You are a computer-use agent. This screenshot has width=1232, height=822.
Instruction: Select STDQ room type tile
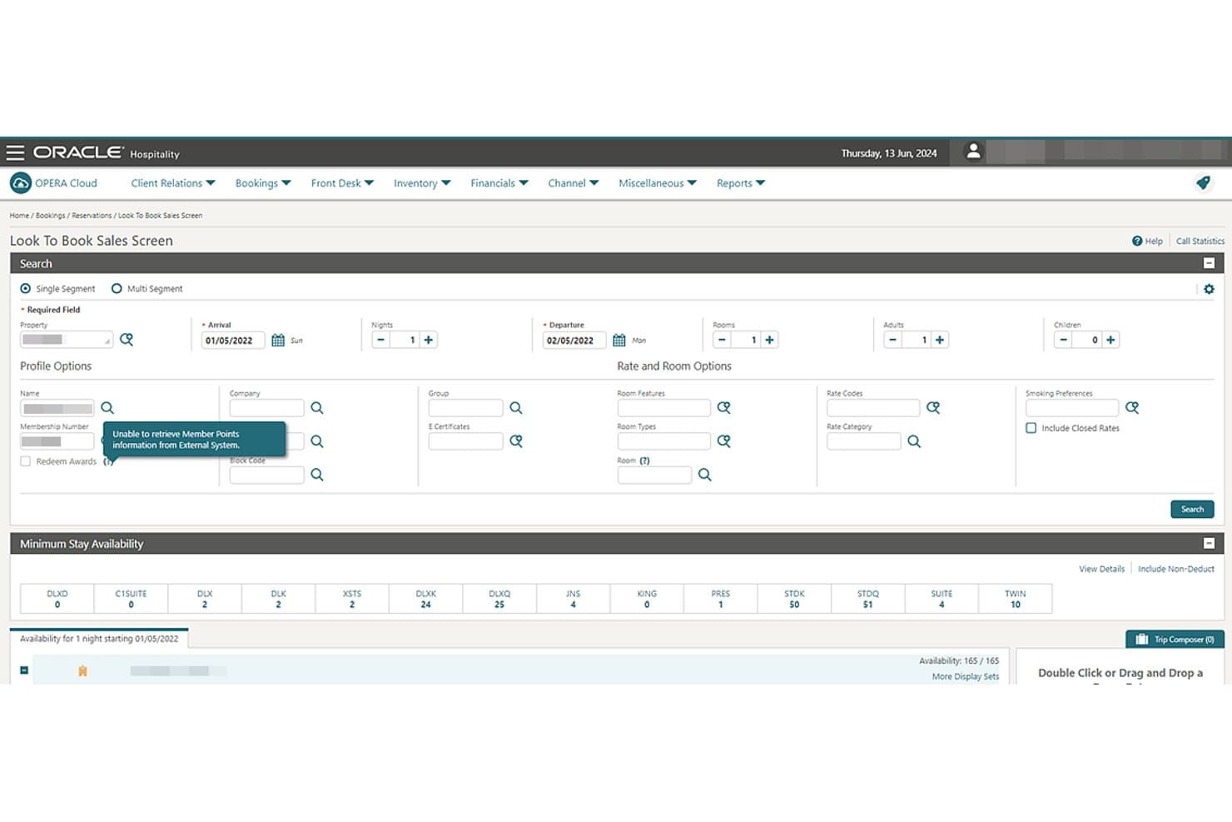(867, 599)
